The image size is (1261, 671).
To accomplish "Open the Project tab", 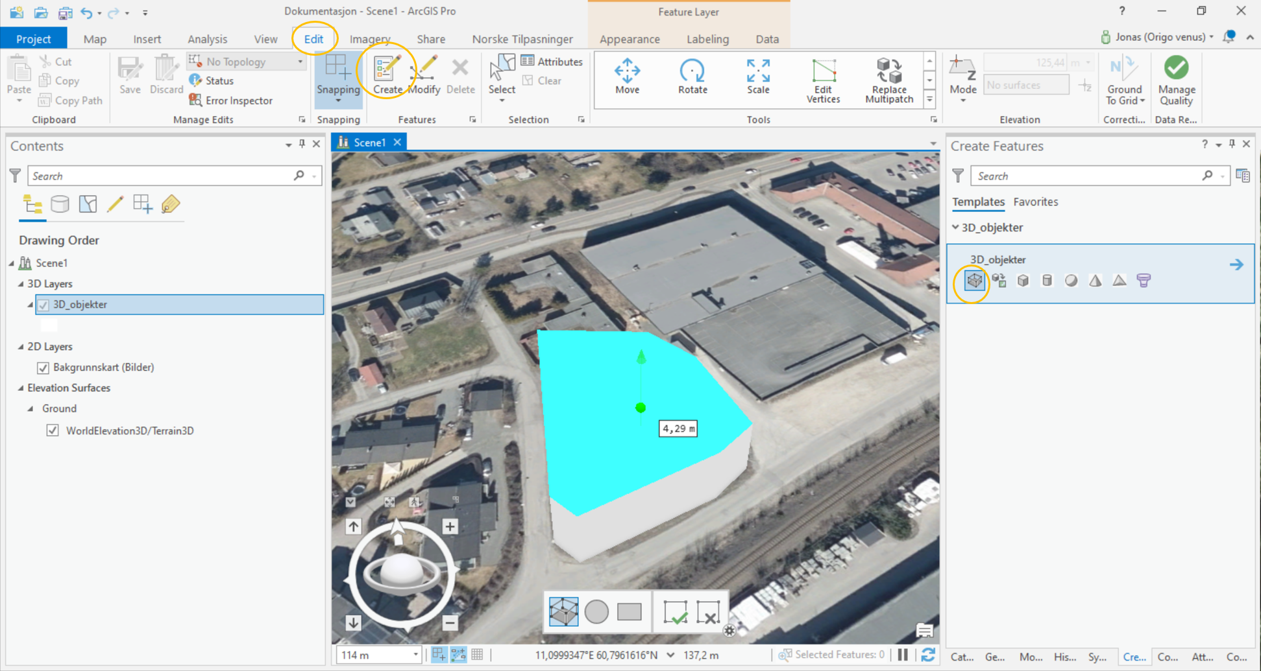I will click(34, 39).
